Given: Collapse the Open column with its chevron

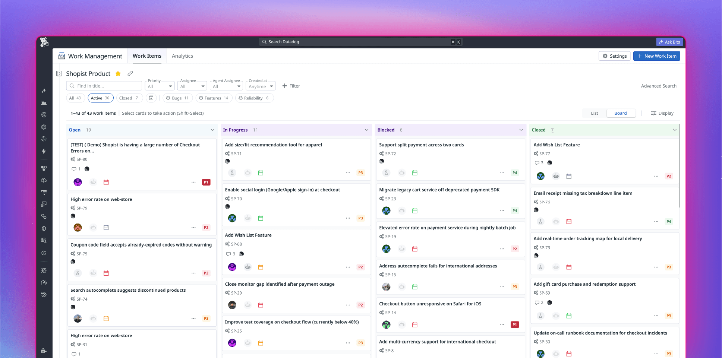Looking at the screenshot, I should [212, 130].
